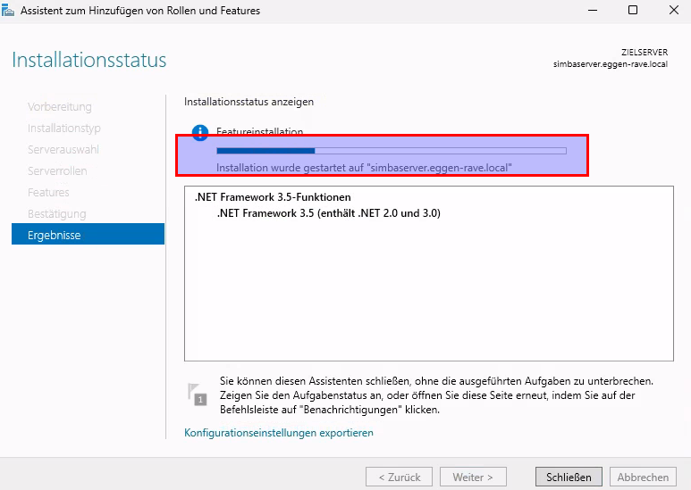Image resolution: width=691 pixels, height=490 pixels.
Task: Minimize the wizard window
Action: pyautogui.click(x=591, y=11)
